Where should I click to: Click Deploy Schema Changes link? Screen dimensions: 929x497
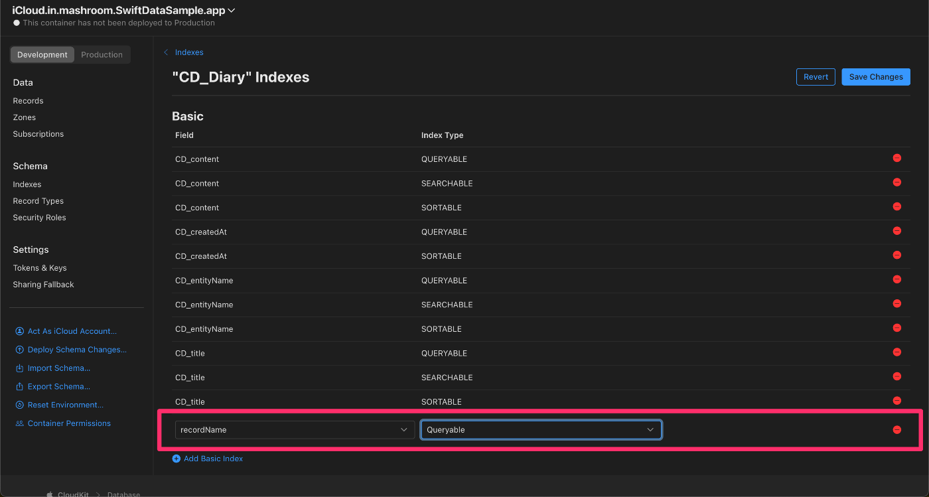point(77,350)
